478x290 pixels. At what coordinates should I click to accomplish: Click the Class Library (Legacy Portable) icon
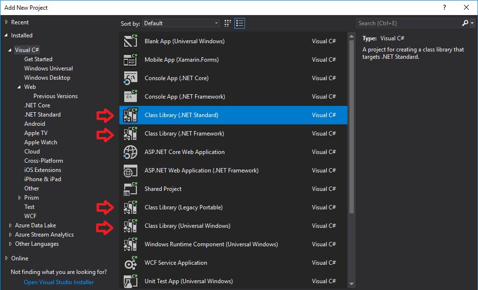tap(131, 207)
